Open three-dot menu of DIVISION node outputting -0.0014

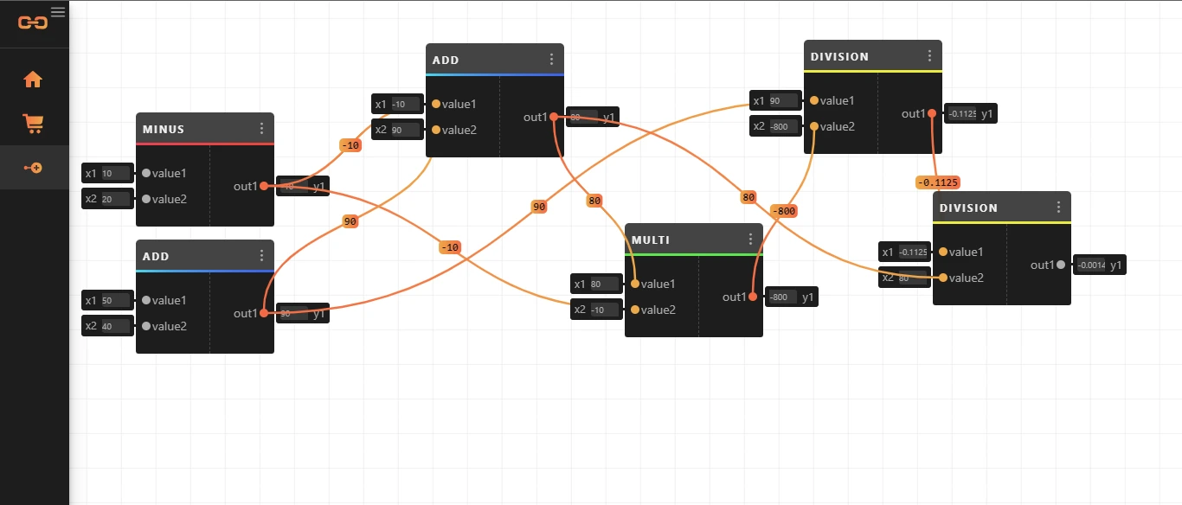click(x=1058, y=207)
